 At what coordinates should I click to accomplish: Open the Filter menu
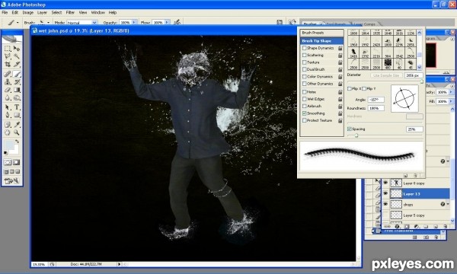[x=70, y=12]
